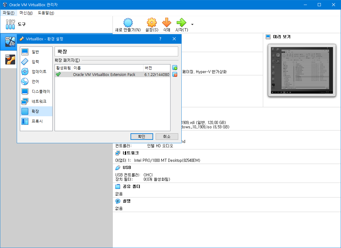This screenshot has width=341, height=248.
Task: Start the VM with the green arrow icon
Action: point(181,22)
